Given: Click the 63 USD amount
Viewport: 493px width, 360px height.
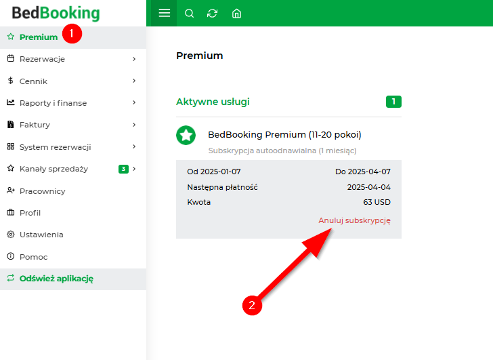Looking at the screenshot, I should 377,202.
